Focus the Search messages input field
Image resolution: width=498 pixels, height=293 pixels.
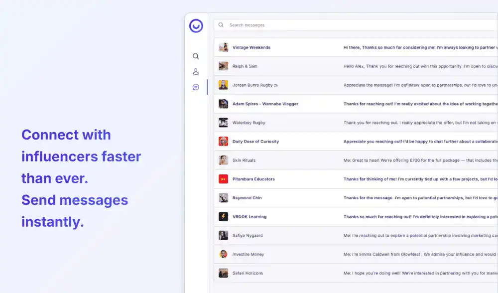pos(349,25)
